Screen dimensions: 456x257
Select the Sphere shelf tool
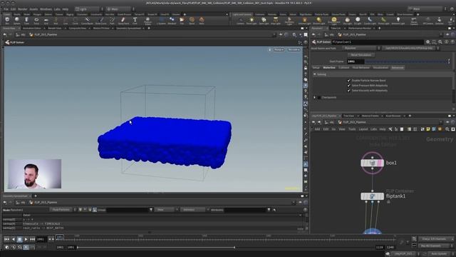pyautogui.click(x=17, y=21)
